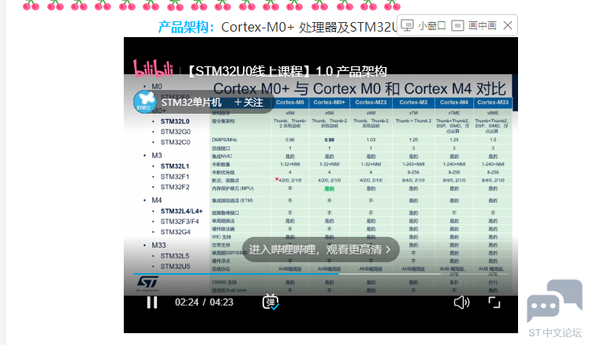
Task: Pause the video playback
Action: [151, 302]
